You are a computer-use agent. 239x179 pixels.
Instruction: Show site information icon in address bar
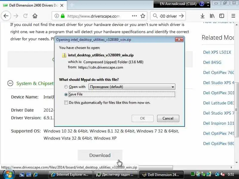click(57, 16)
